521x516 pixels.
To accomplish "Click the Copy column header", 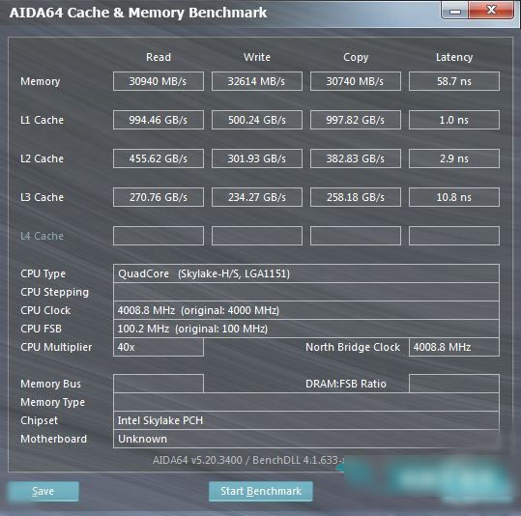I will 356,57.
